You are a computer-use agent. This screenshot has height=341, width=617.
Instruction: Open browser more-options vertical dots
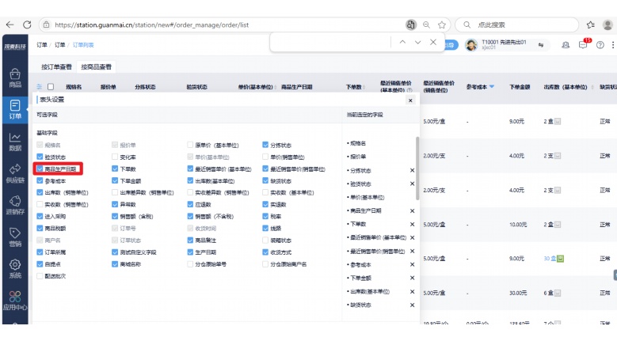[613, 45]
